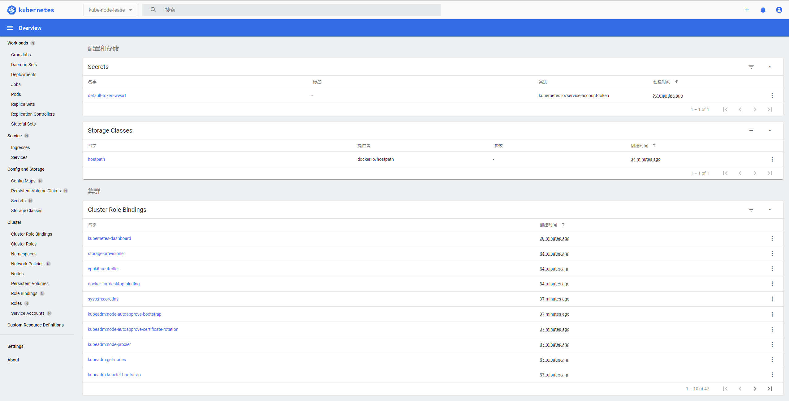Screen dimensions: 789x401
Task: Open the kube-node-lease namespace dropdown
Action: click(110, 10)
